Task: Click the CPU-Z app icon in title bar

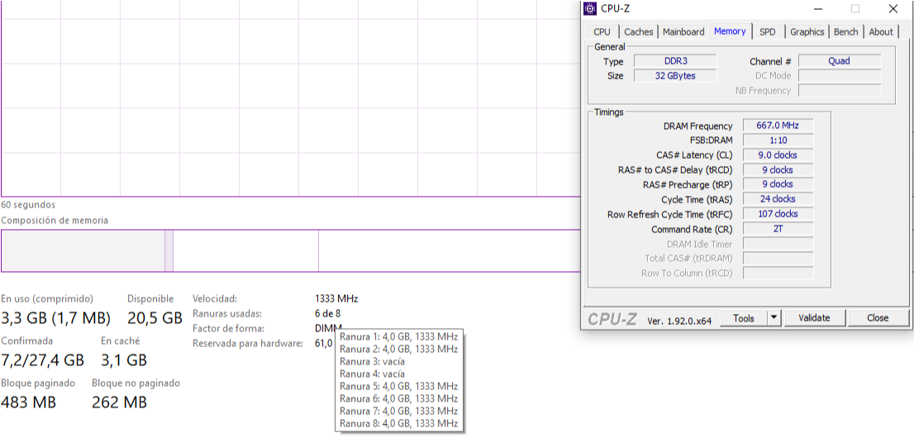Action: [590, 9]
